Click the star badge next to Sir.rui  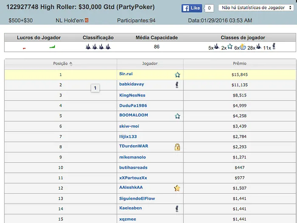click(x=177, y=75)
